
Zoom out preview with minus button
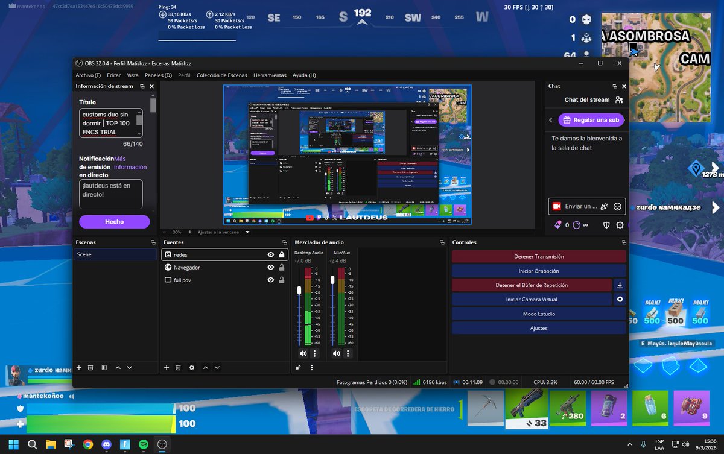pyautogui.click(x=164, y=232)
